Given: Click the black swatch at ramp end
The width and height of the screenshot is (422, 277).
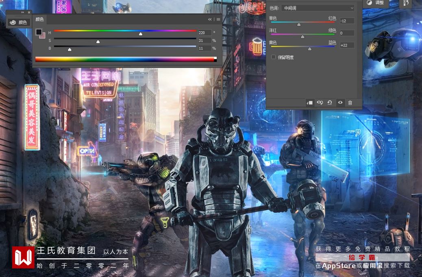Looking at the screenshot, I should pyautogui.click(x=215, y=61).
